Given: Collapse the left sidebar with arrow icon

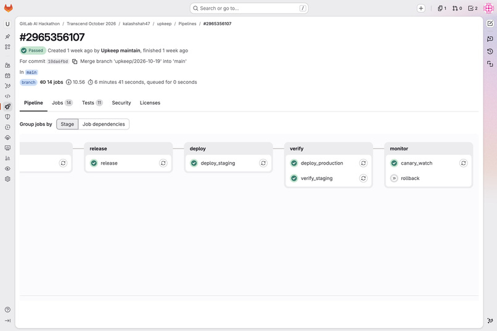Looking at the screenshot, I should tap(7, 321).
